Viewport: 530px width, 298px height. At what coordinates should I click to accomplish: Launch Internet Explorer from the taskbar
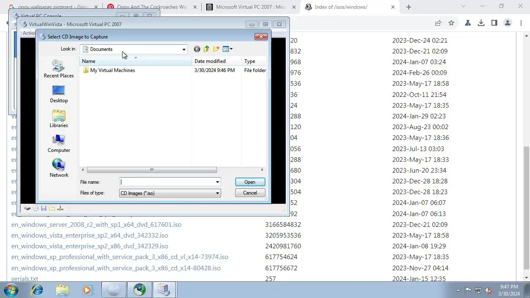point(37,290)
